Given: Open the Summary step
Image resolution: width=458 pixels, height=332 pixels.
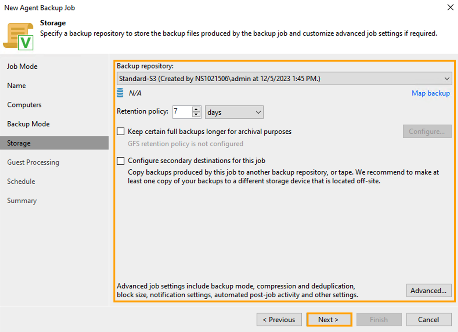Looking at the screenshot, I should click(x=22, y=200).
